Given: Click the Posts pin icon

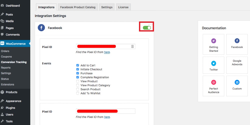Looking at the screenshot, I should tap(2, 14).
